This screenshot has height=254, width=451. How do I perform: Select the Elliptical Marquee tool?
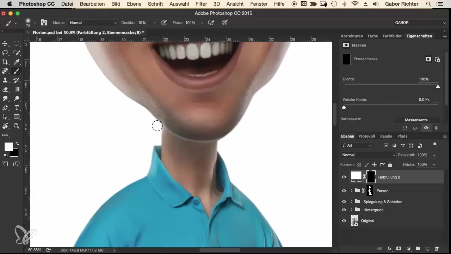[17, 44]
